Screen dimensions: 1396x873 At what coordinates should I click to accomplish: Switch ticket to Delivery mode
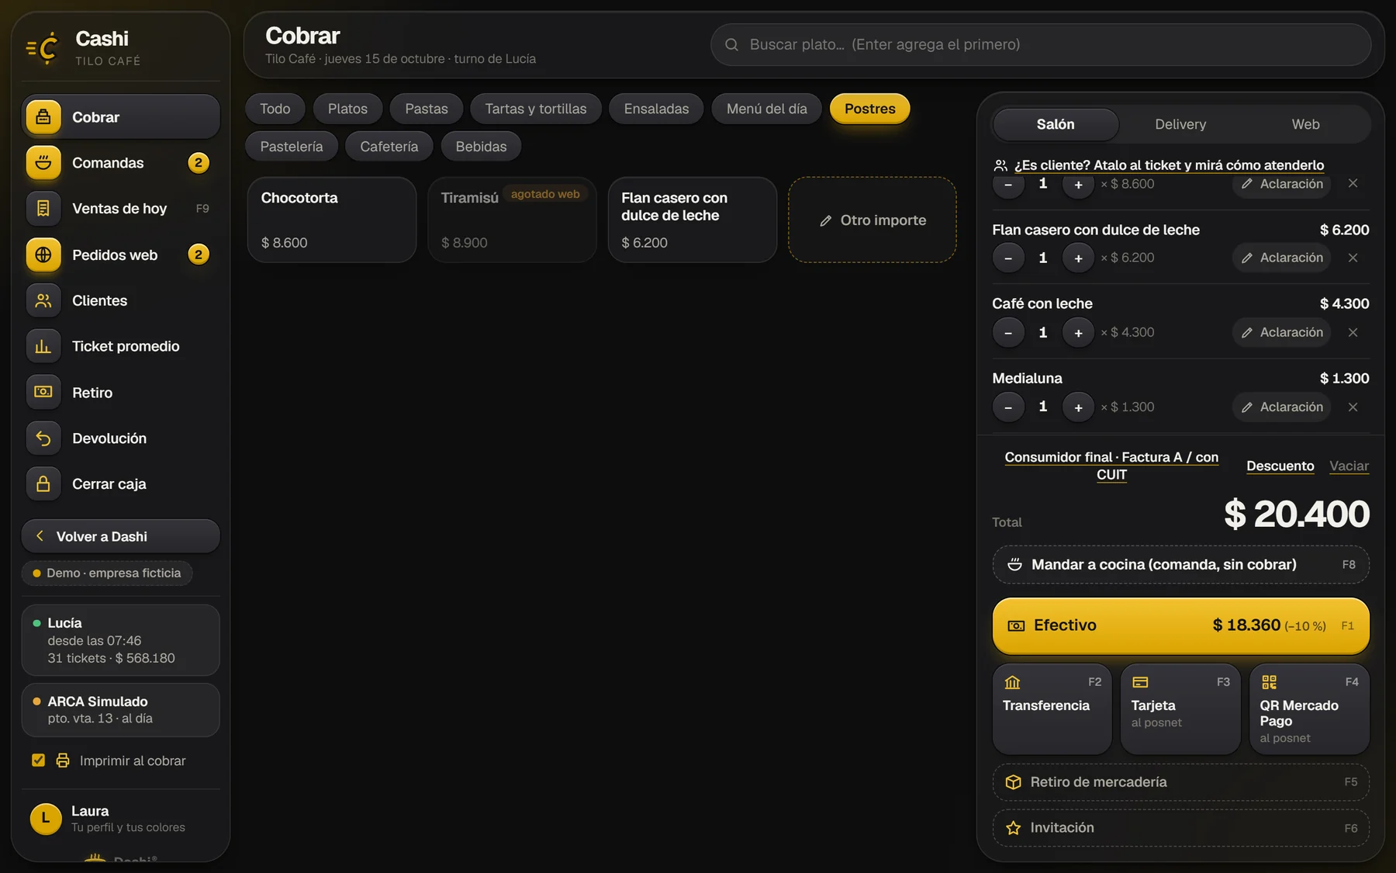pyautogui.click(x=1180, y=124)
